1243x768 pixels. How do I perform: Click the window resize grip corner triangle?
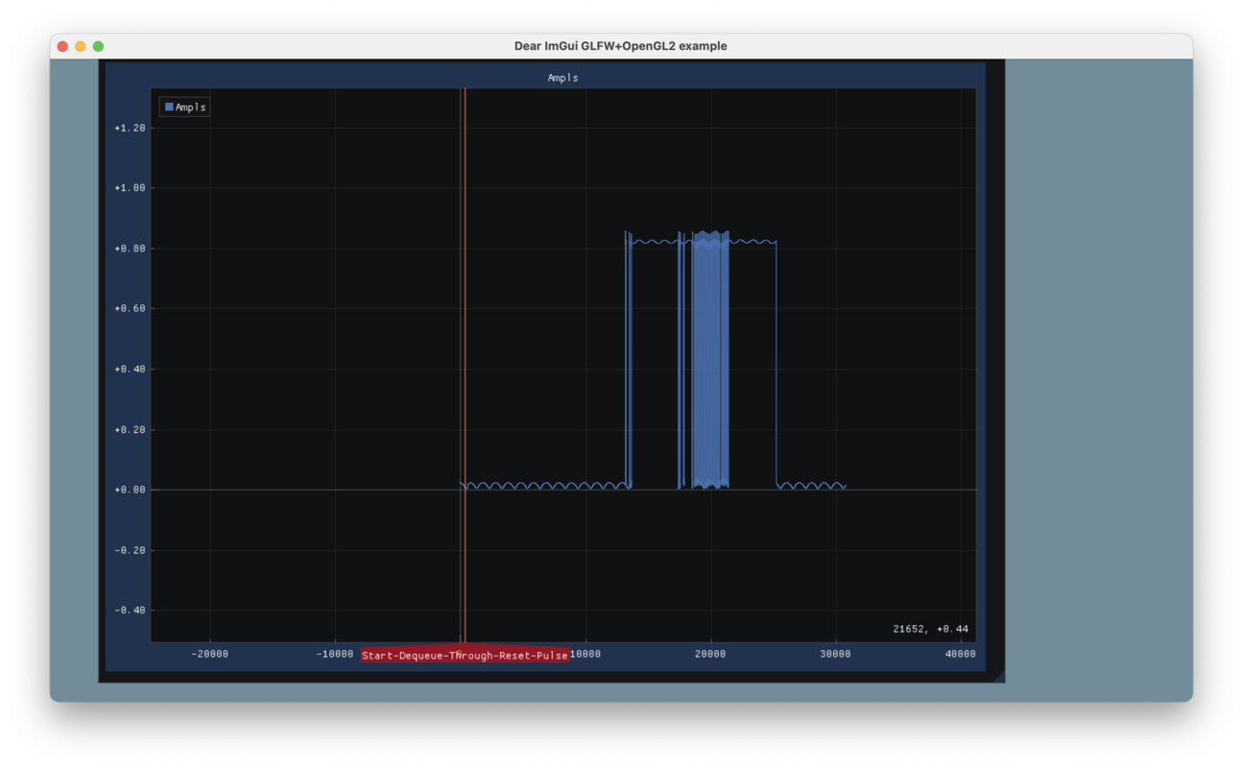coord(999,677)
